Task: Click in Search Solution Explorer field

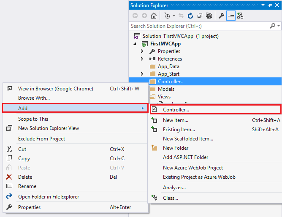Action: (x=199, y=26)
